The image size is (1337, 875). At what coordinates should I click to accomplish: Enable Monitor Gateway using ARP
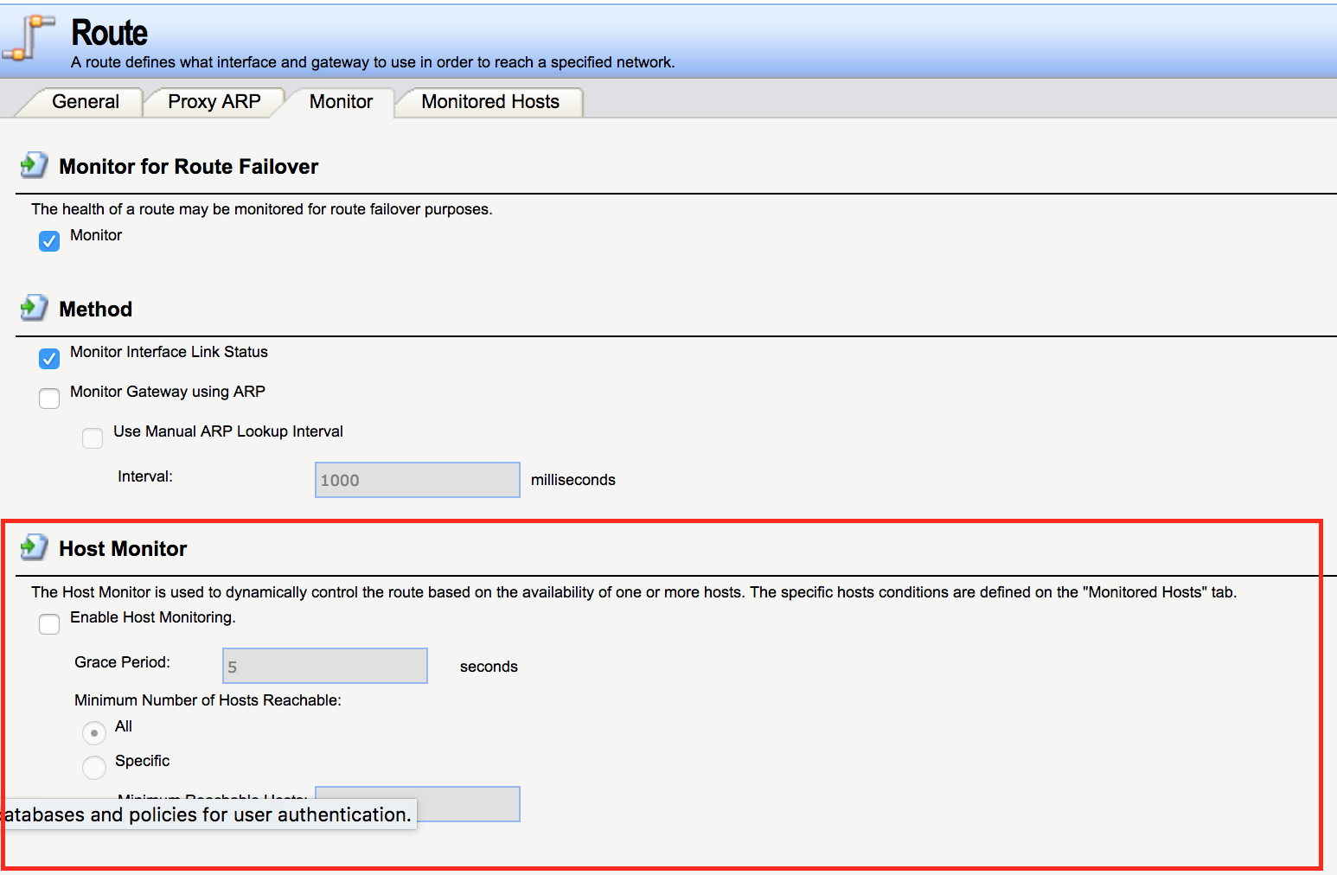49,398
